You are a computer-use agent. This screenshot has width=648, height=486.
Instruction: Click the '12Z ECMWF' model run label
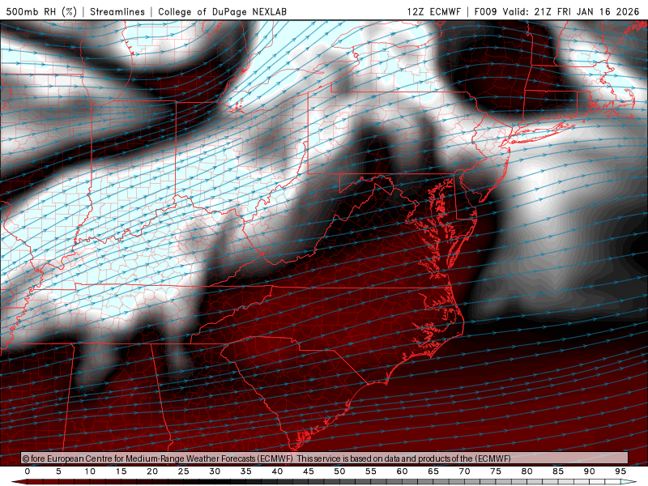coord(433,11)
